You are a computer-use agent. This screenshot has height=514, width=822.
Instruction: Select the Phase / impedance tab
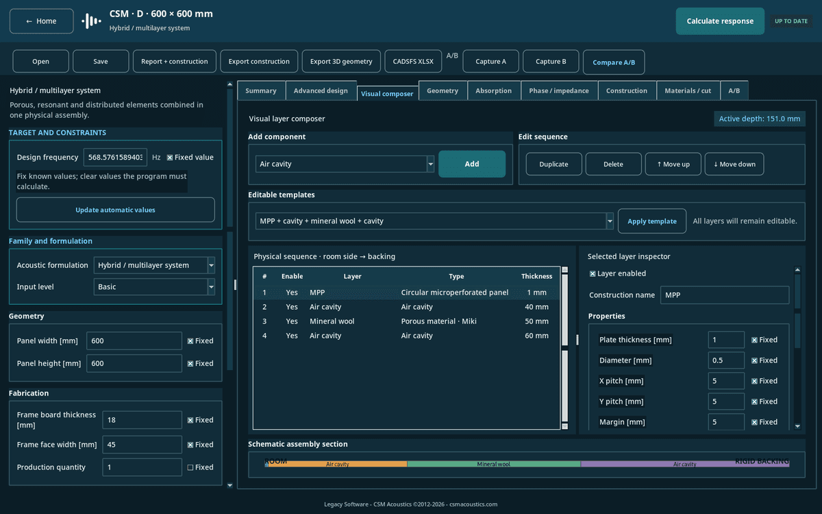point(559,90)
